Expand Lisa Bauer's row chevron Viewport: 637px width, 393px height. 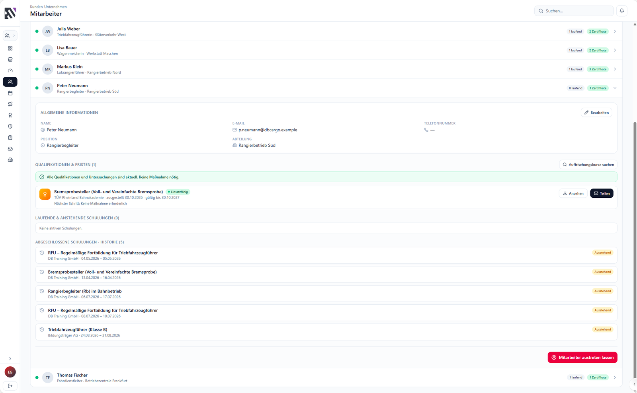[615, 50]
